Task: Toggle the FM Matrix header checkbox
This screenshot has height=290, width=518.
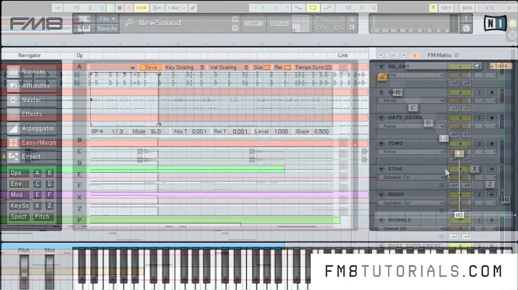Action: (457, 55)
